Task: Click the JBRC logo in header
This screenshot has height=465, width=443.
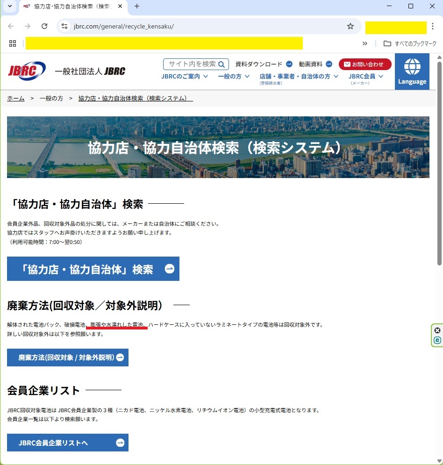Action: click(27, 71)
